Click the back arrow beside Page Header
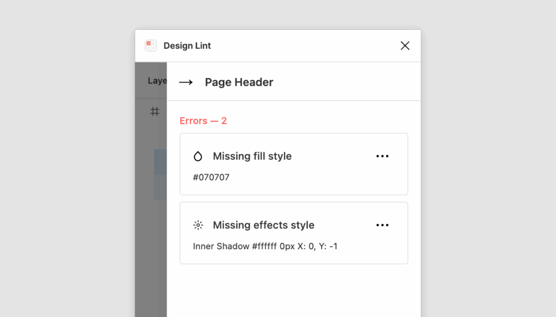Viewport: 556px width, 317px height. tap(186, 82)
